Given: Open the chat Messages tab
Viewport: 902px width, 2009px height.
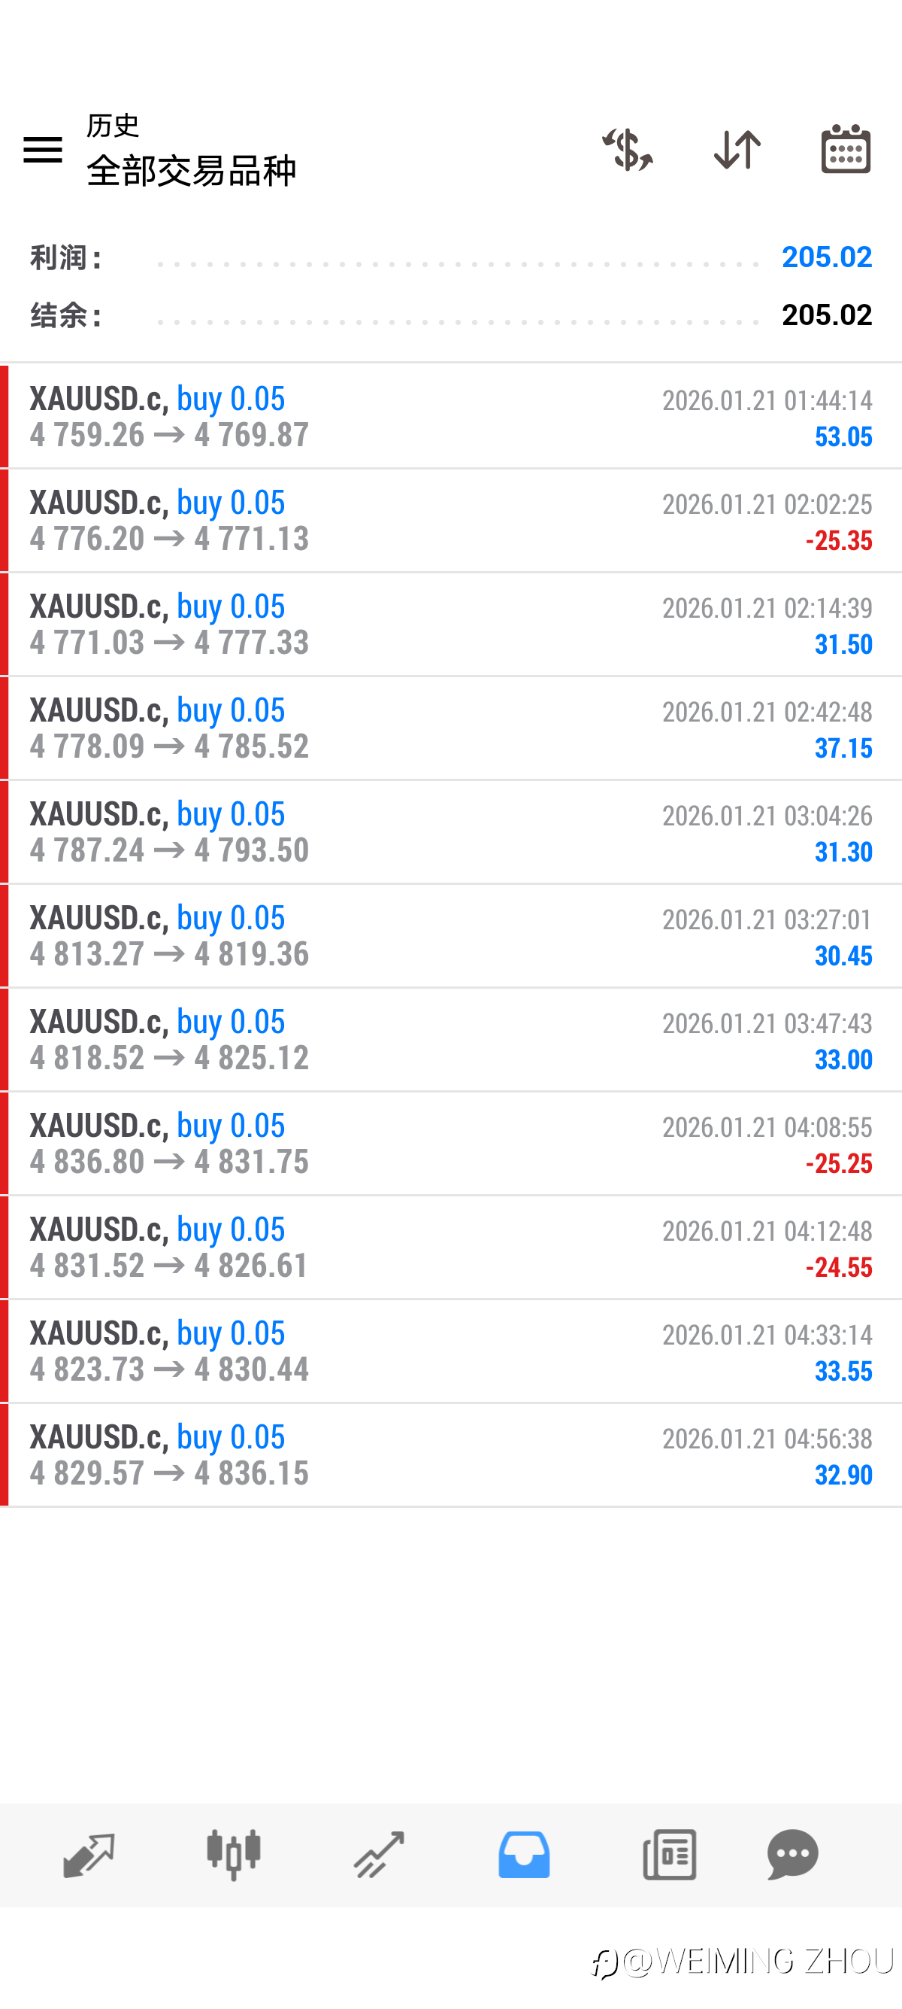Looking at the screenshot, I should [x=793, y=1854].
